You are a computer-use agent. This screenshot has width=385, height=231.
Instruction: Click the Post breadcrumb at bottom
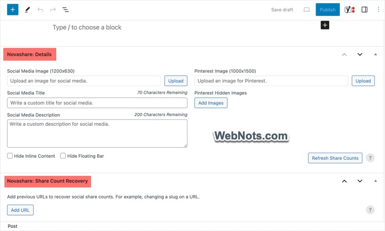pos(13,226)
